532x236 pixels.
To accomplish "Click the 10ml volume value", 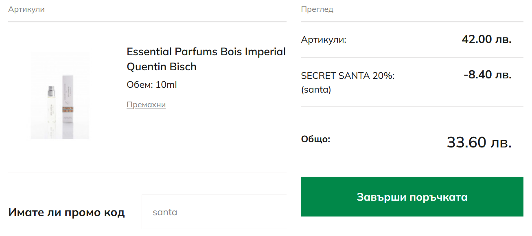I will tap(166, 85).
